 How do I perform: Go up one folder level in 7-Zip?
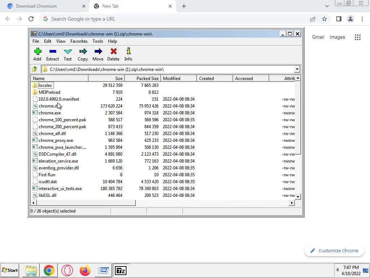pos(35,69)
